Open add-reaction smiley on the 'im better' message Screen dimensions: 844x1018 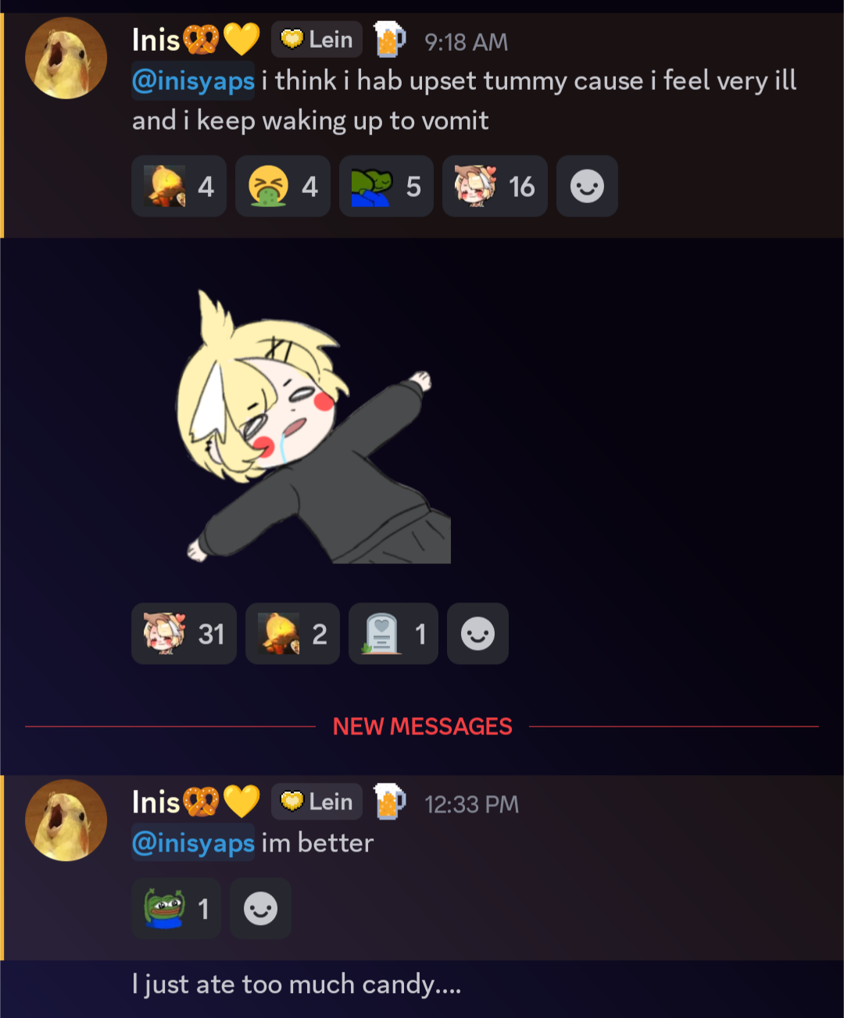[260, 909]
